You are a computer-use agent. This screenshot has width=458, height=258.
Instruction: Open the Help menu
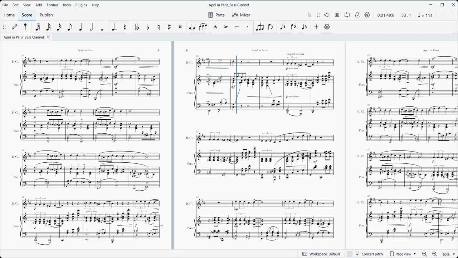pyautogui.click(x=96, y=5)
